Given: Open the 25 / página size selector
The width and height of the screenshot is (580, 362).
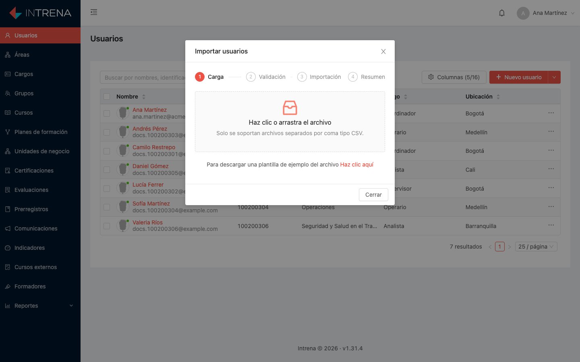Looking at the screenshot, I should (x=536, y=247).
